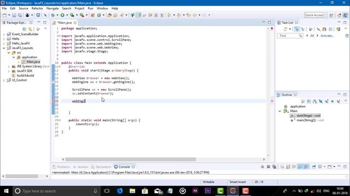Image resolution: width=350 pixels, height=196 pixels.
Task: Click the Save icon in main toolbar
Action: (x=14, y=15)
